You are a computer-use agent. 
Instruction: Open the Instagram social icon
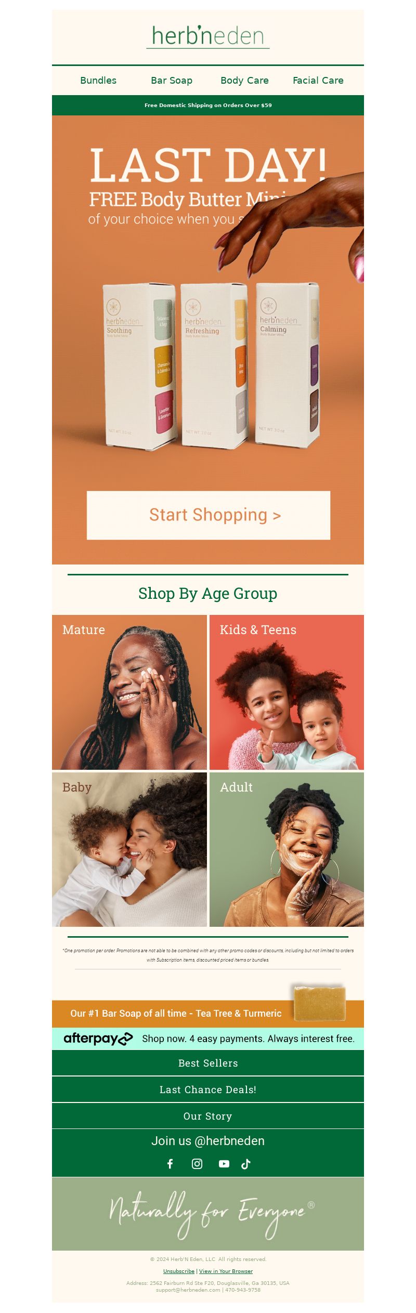[197, 1163]
